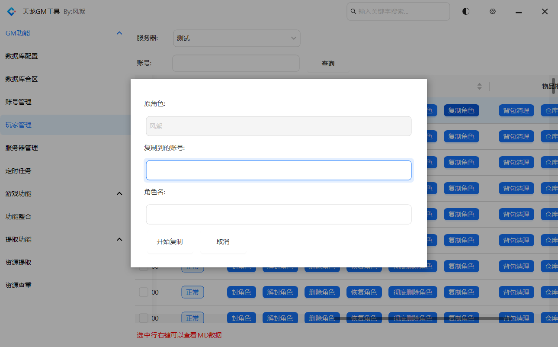Minimize the GM tool window
558x347 pixels.
click(x=519, y=12)
